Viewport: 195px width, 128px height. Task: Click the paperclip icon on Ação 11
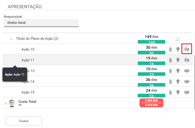[x=170, y=60]
